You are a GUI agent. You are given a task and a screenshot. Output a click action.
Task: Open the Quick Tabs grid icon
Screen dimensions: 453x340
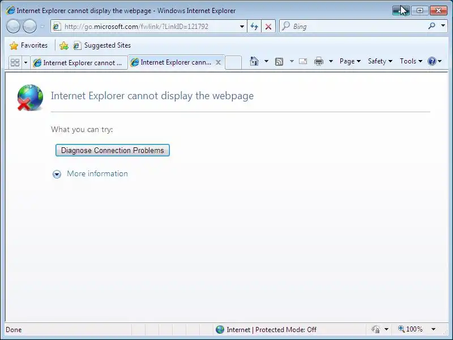coord(15,62)
